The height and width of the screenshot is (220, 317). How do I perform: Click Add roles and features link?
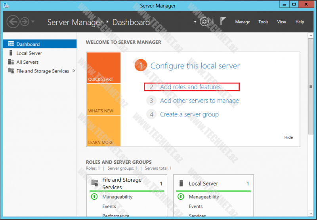pyautogui.click(x=190, y=87)
